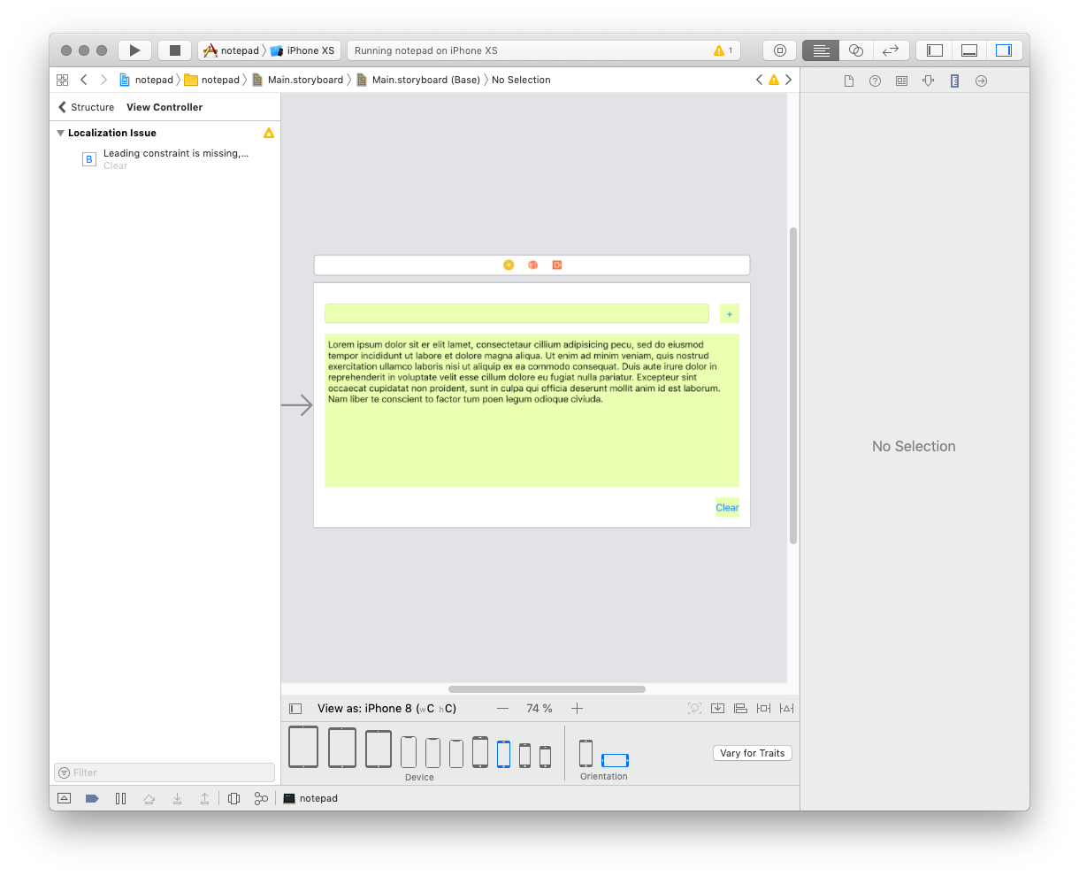Open the Assistant editor
Viewport: 1079px width, 876px height.
tap(855, 50)
